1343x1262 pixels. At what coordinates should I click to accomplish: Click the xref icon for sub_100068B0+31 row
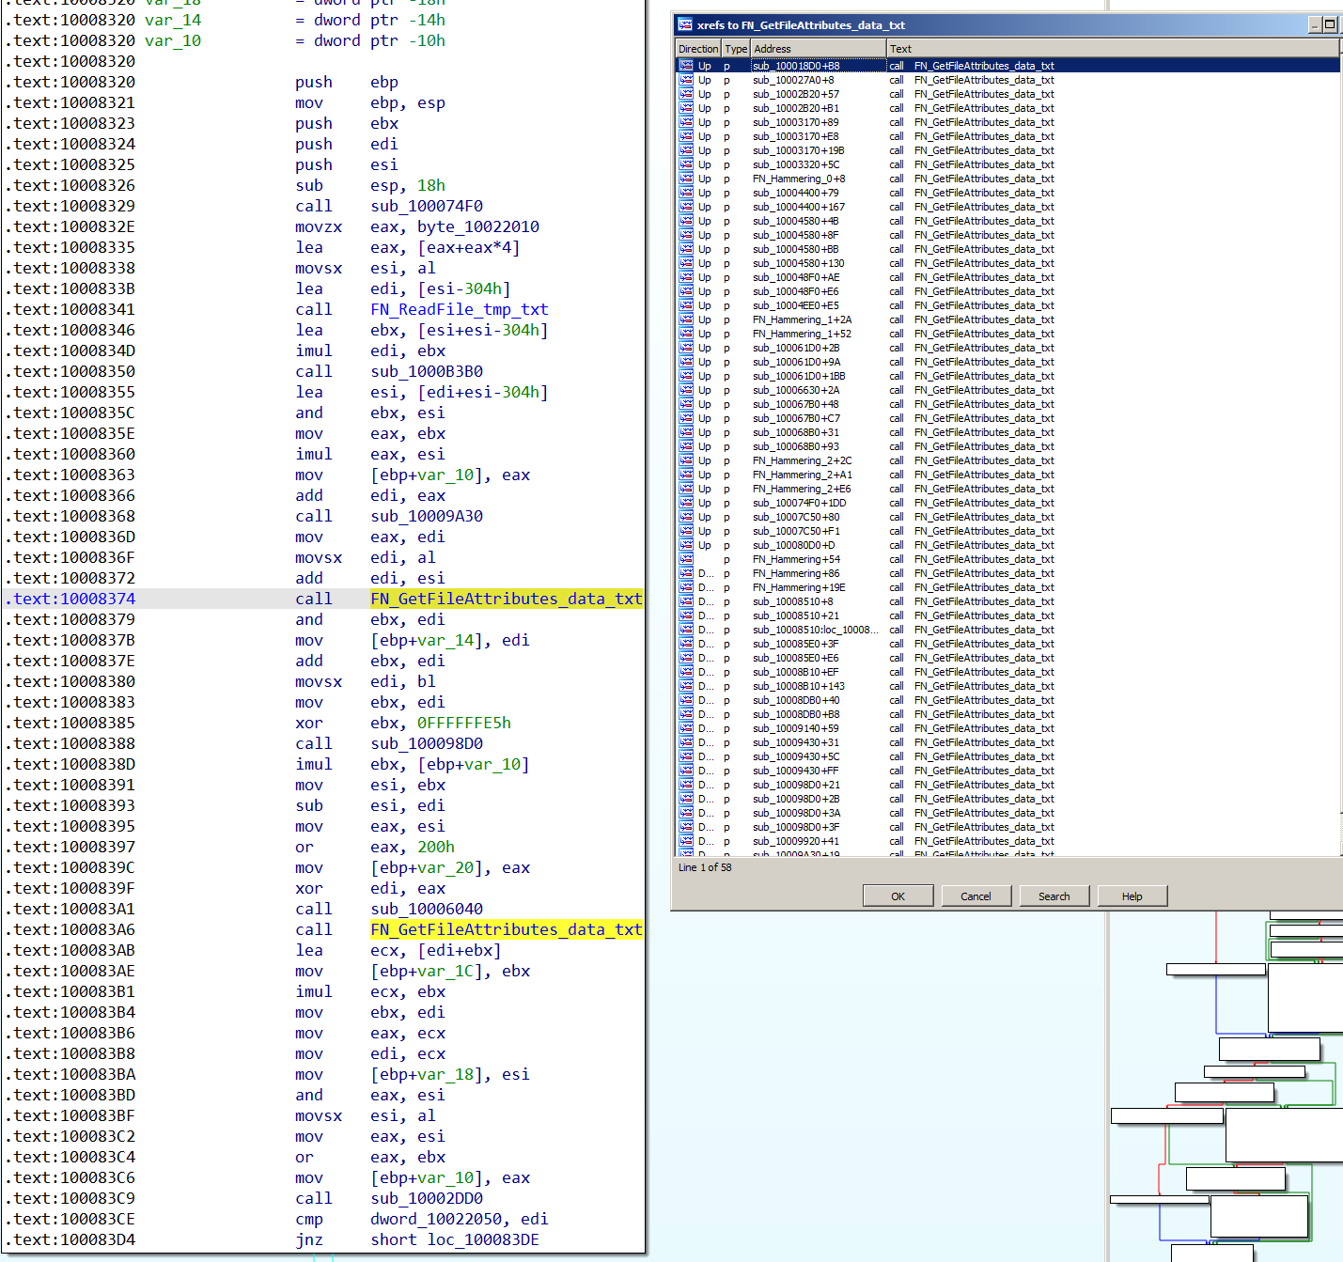(686, 432)
